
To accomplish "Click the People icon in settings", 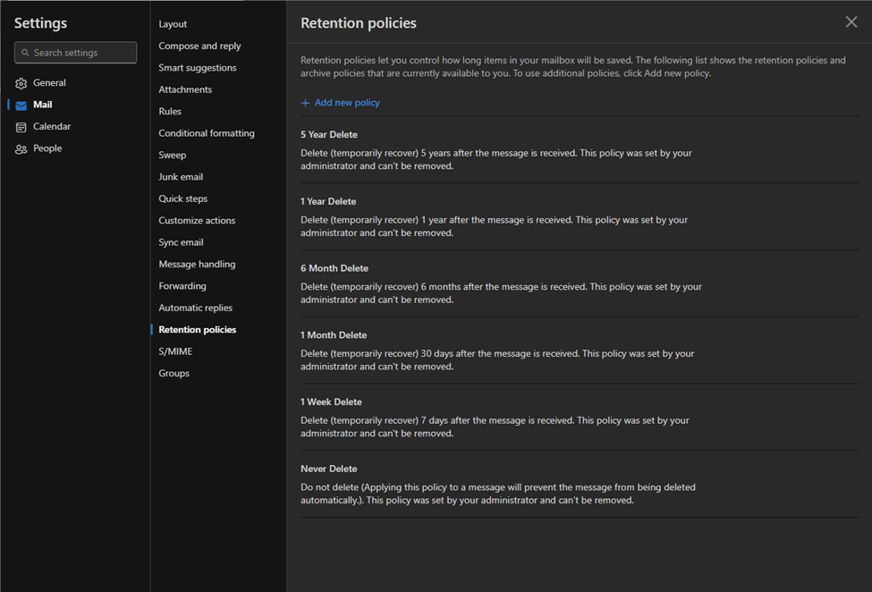I will pyautogui.click(x=21, y=149).
